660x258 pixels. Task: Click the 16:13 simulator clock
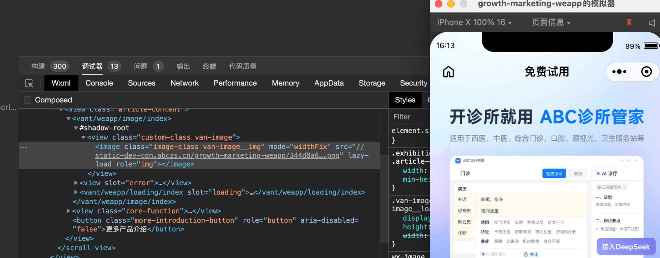(445, 46)
